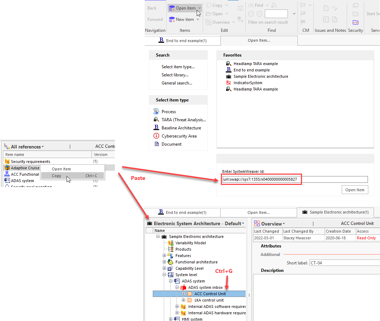Click the orange LKA control unit icon
The height and width of the screenshot is (321, 380).
(x=190, y=300)
